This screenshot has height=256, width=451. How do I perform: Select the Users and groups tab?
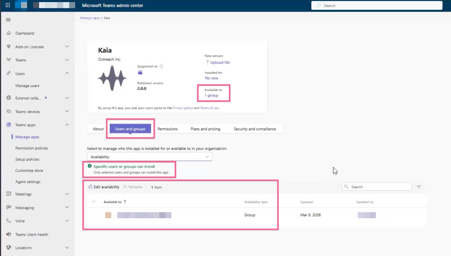(130, 129)
